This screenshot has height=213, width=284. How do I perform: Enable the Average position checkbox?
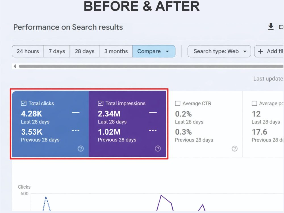pos(254,103)
